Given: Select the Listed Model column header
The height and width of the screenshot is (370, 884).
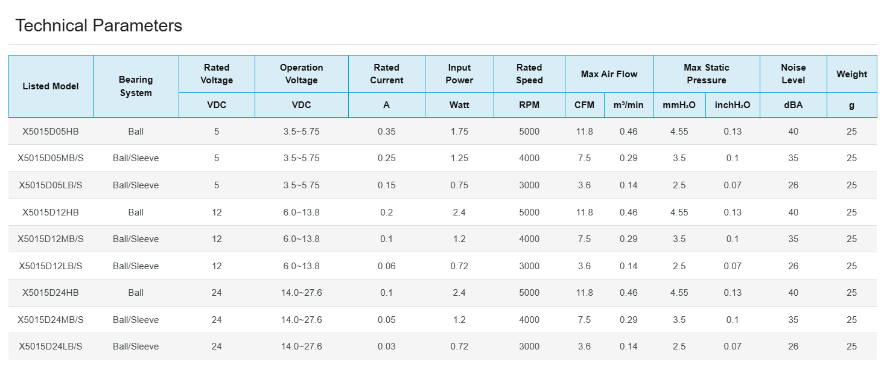Looking at the screenshot, I should tap(51, 86).
